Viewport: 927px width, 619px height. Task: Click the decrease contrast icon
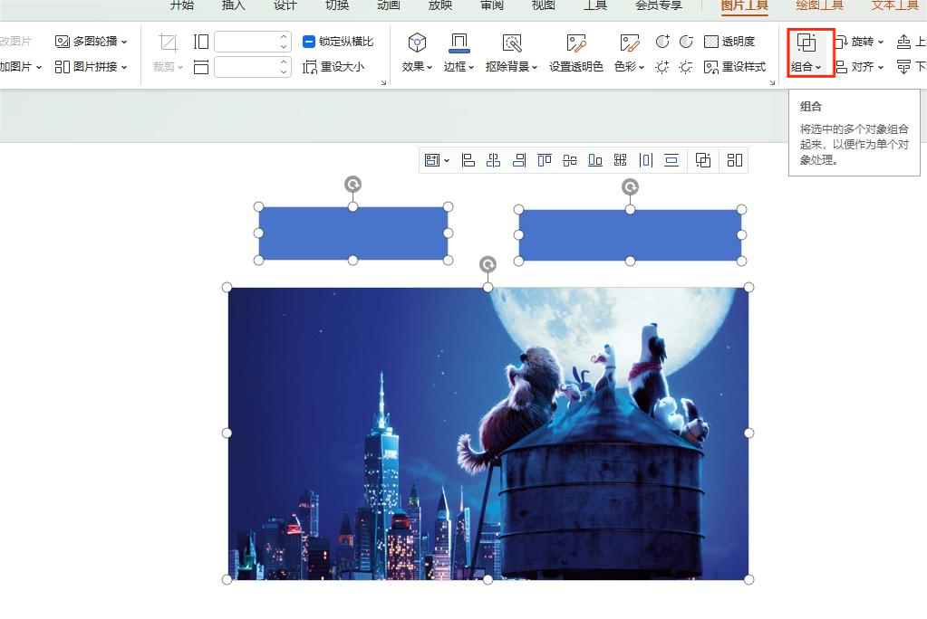coord(686,42)
